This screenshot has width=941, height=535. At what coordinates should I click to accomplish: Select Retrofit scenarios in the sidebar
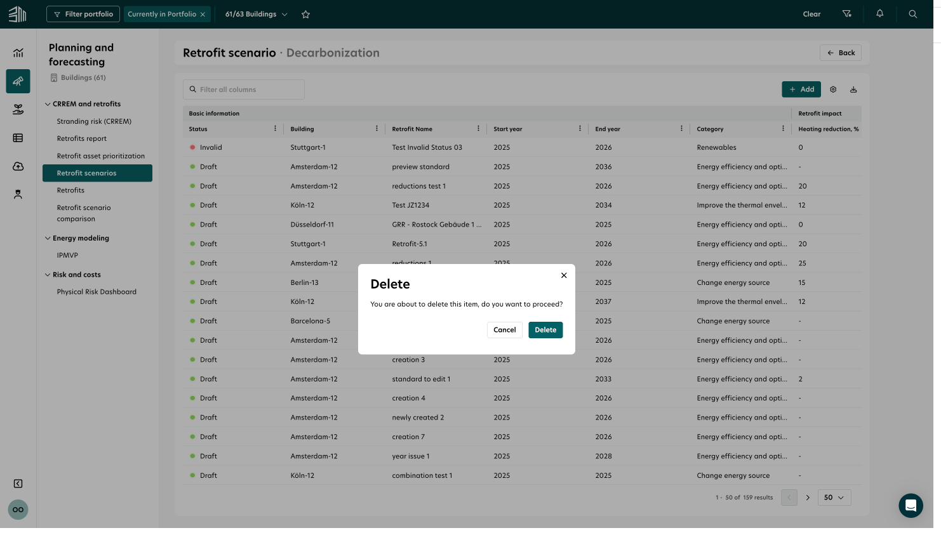click(97, 173)
